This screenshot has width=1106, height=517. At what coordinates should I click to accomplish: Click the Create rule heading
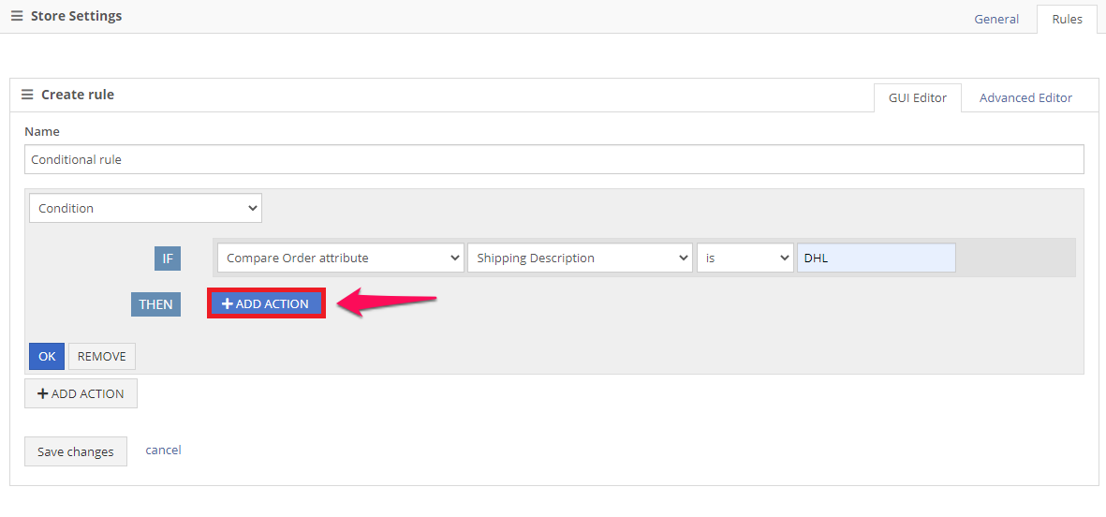tap(78, 95)
